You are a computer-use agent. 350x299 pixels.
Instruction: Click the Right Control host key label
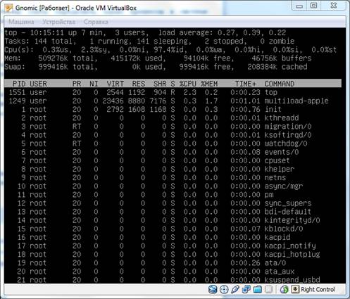pos(318,290)
